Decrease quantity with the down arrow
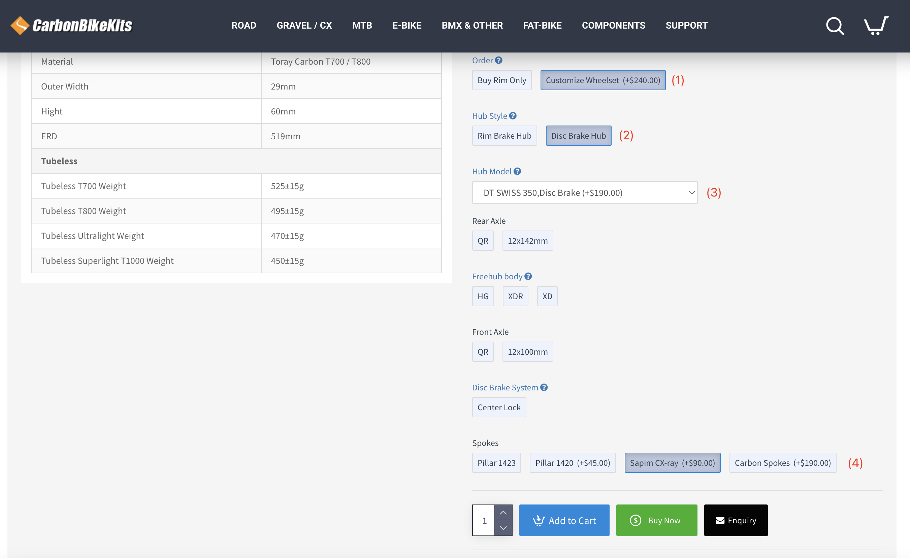This screenshot has width=910, height=558. (x=503, y=528)
